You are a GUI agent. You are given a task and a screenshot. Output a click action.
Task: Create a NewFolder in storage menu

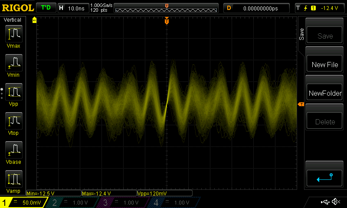coord(324,93)
